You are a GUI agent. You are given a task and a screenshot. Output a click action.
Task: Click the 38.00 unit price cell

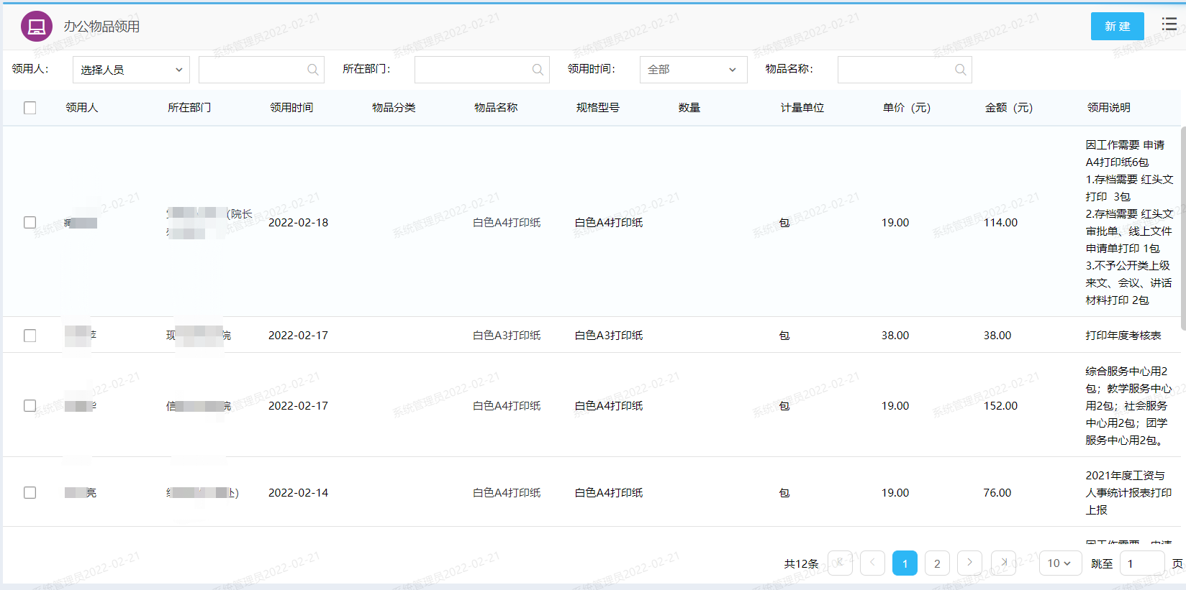point(895,336)
